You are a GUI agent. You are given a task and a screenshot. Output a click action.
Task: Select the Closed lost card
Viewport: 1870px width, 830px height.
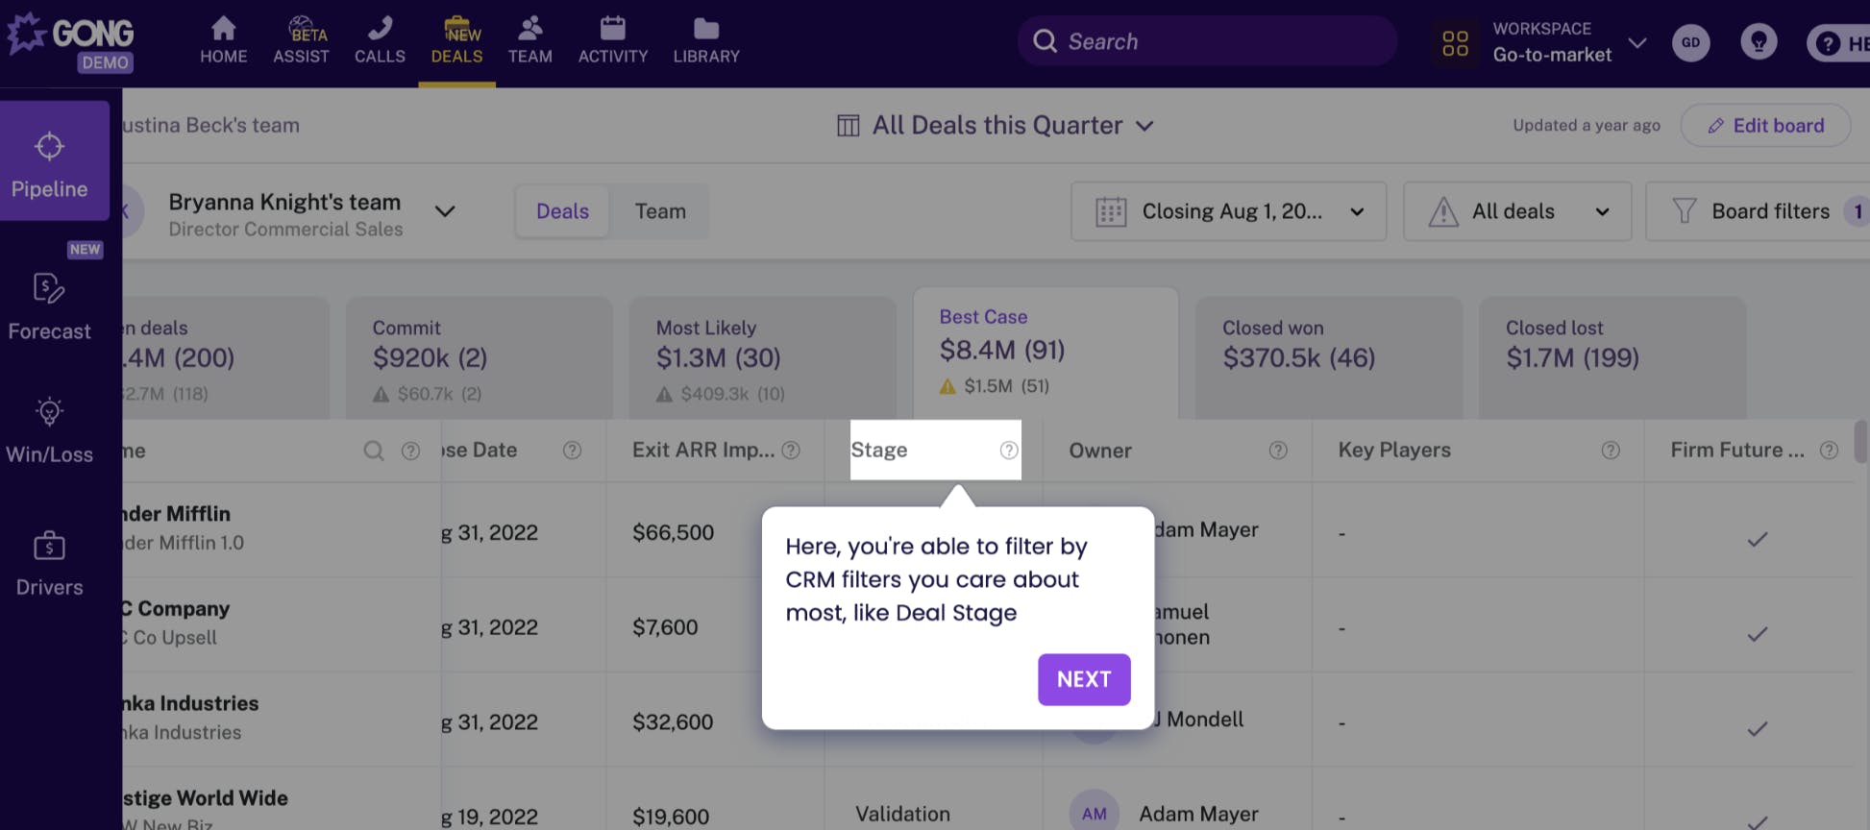pos(1612,358)
